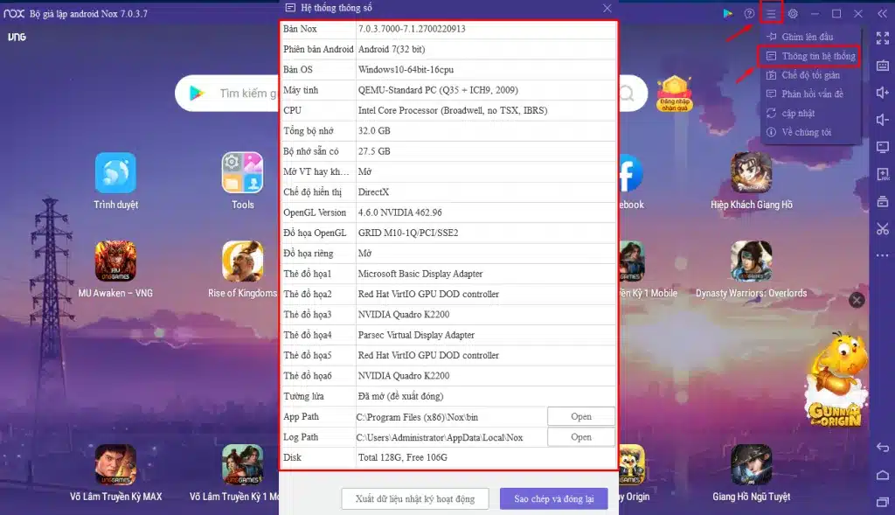The width and height of the screenshot is (895, 515).
Task: Open the toolbox sidebar icon
Action: point(883,201)
